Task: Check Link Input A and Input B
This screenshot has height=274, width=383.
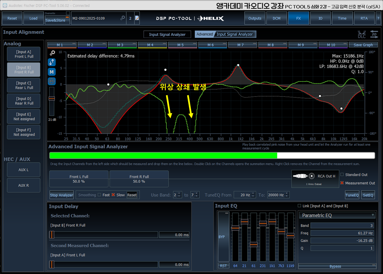Action: 299,206
